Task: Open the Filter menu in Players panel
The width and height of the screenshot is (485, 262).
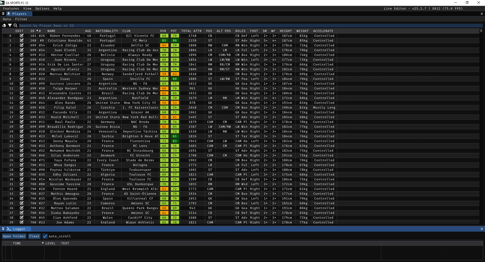Action: (x=21, y=19)
